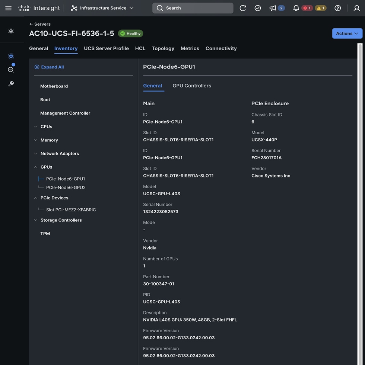
Task: Open the Infrastructure Service dropdown chevron
Action: pos(131,8)
